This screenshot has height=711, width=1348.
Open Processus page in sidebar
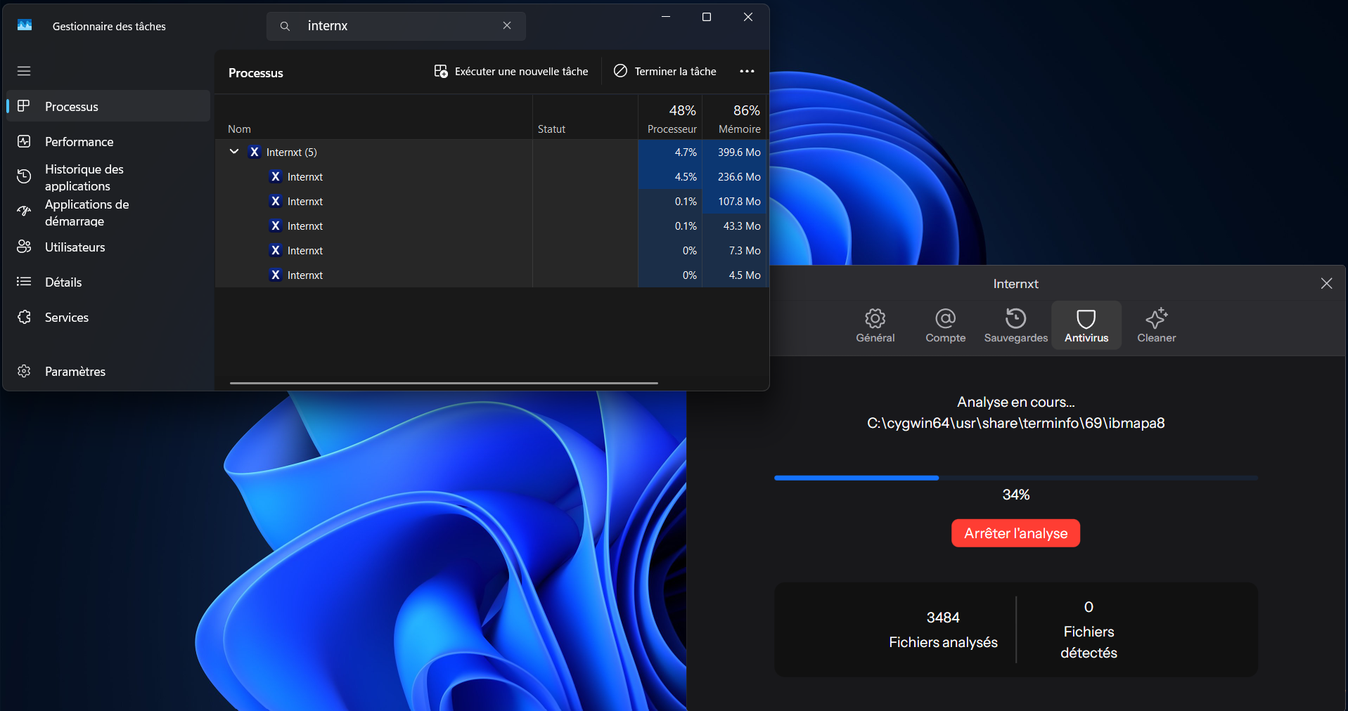click(x=108, y=106)
